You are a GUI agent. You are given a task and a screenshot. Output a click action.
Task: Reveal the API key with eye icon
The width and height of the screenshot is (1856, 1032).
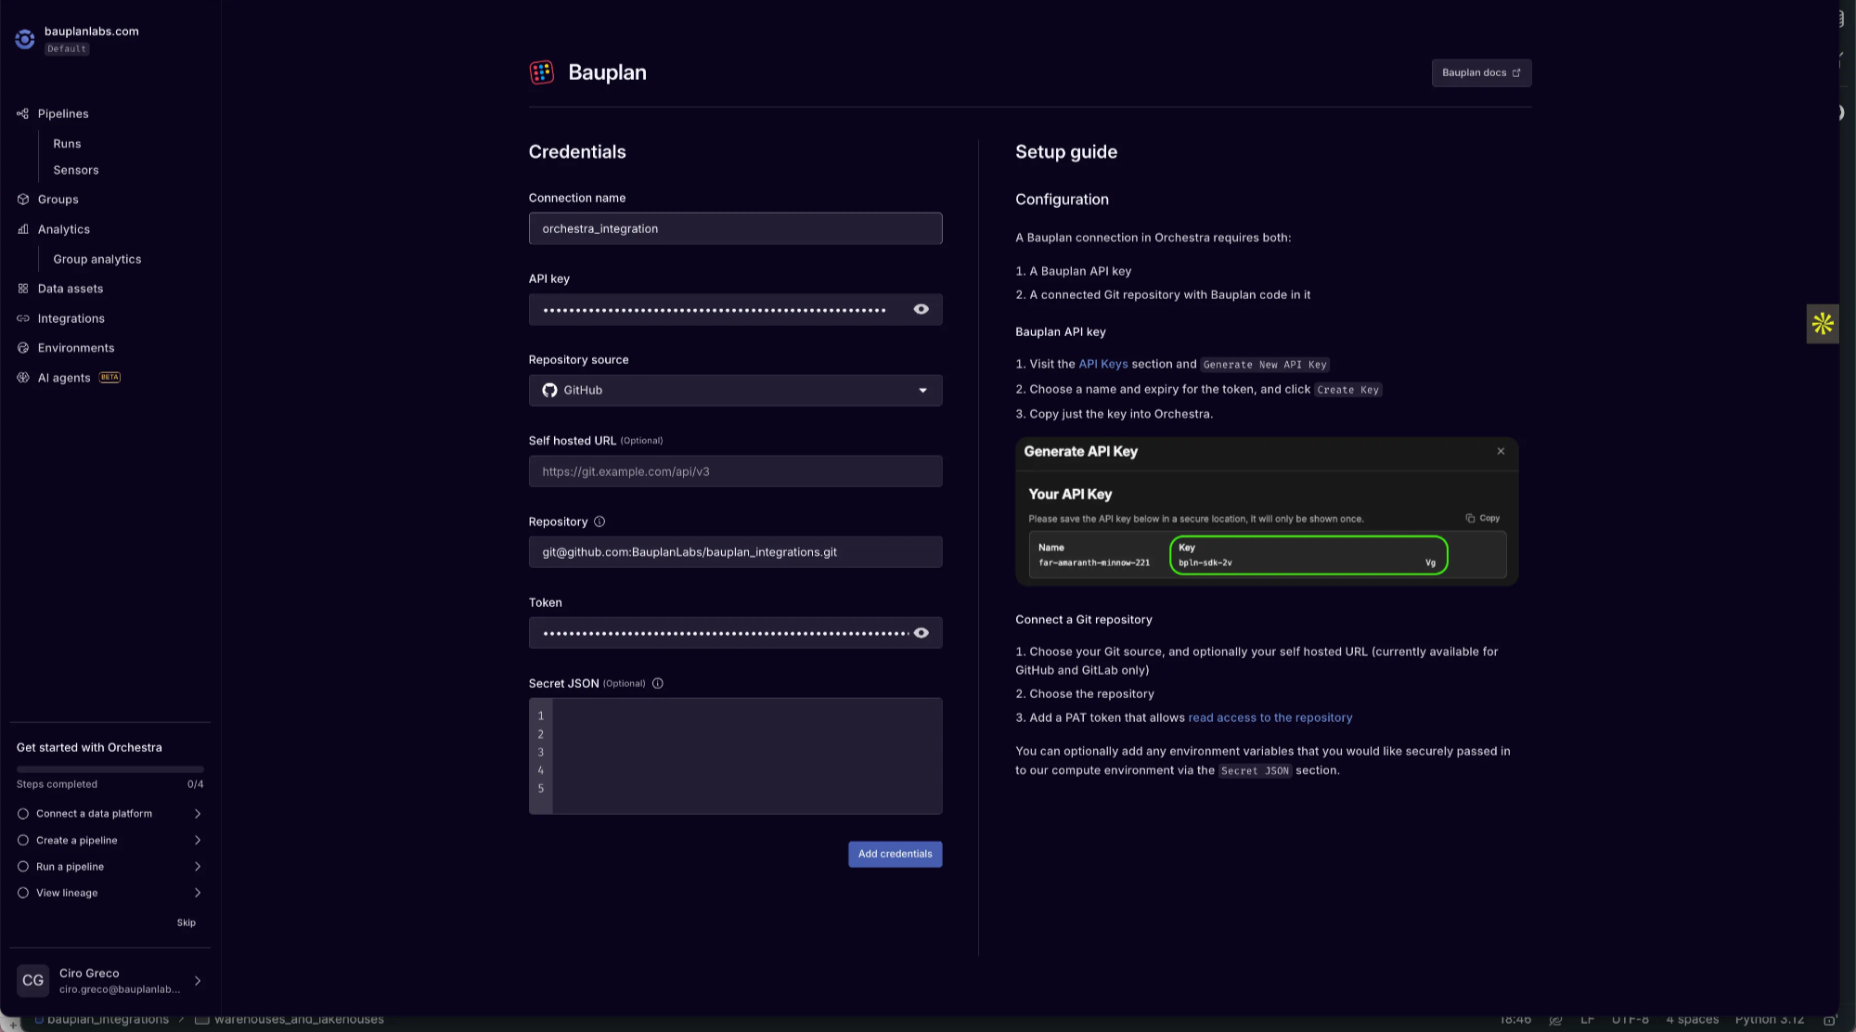point(921,310)
